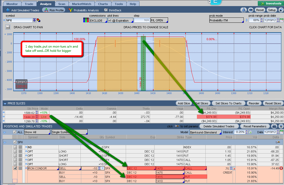This screenshot has height=185, width=284.
Task: Open the Add Simulated Trades plus icon
Action: pyautogui.click(x=8, y=10)
